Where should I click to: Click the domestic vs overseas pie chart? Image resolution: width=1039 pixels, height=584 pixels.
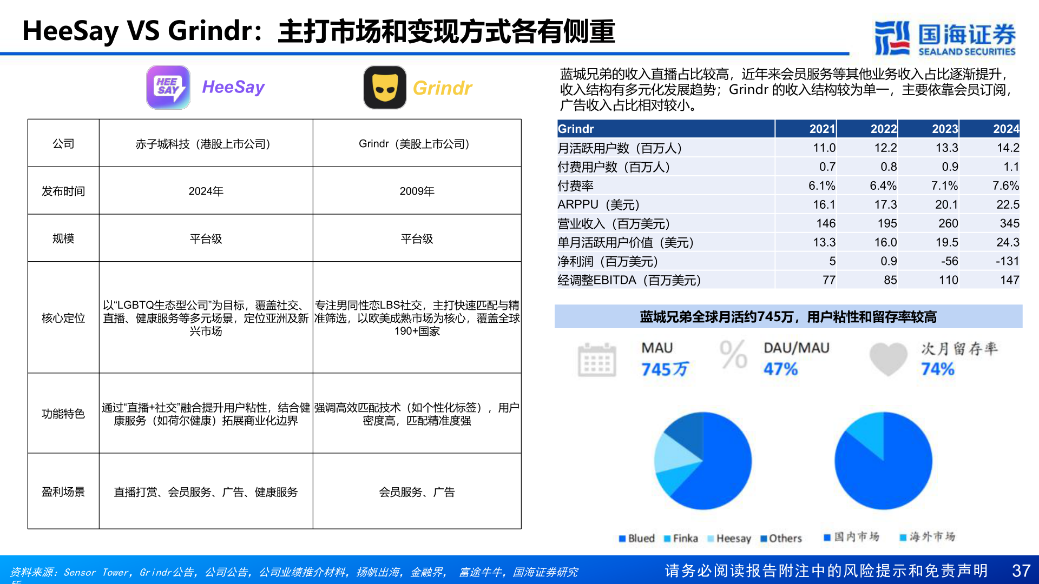click(883, 461)
